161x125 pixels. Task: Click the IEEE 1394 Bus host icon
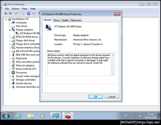tap(13, 55)
